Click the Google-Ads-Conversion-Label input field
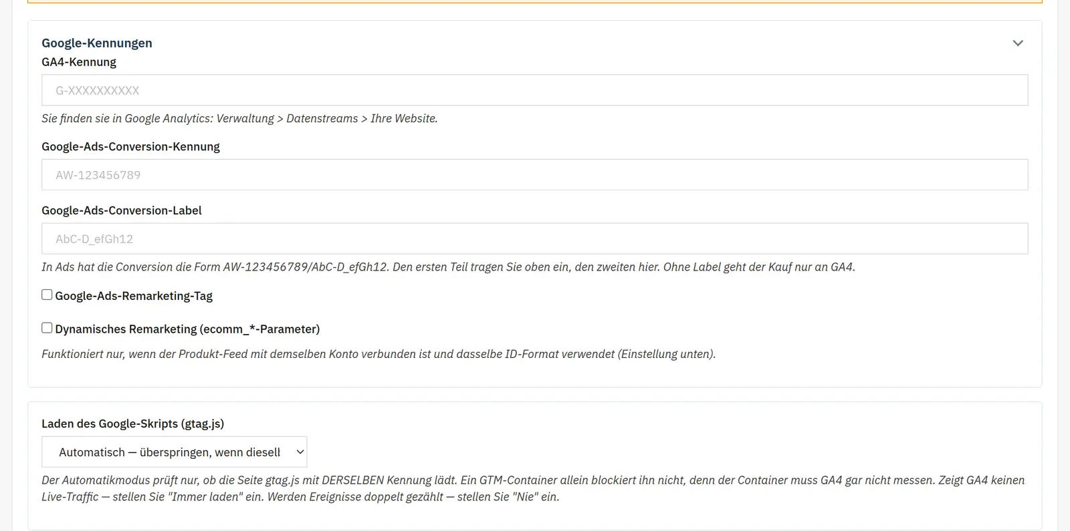This screenshot has height=531, width=1070. click(x=534, y=238)
